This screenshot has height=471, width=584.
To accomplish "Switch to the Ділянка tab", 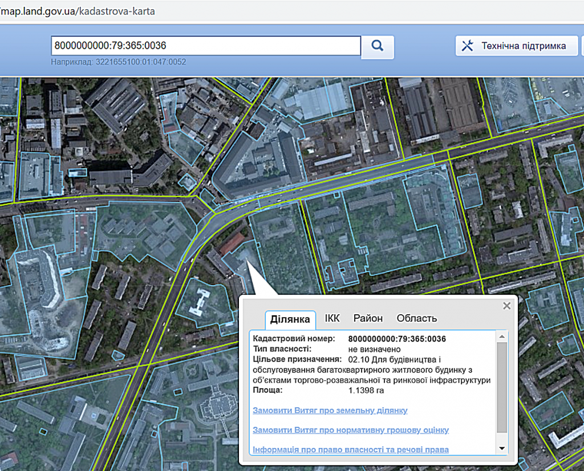I will pyautogui.click(x=290, y=319).
